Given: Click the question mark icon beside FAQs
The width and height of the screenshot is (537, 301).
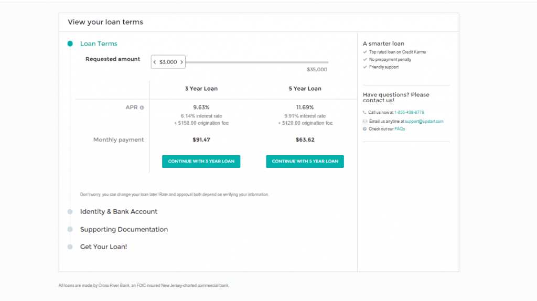Looking at the screenshot, I should tap(364, 129).
